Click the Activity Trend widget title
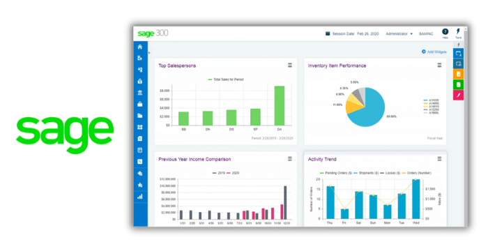488x251 pixels. pyautogui.click(x=322, y=159)
